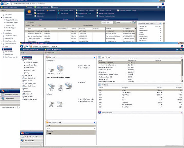Viewport: 184px width, 148px height.
Task: Create a Sales Invoice from Customers ribbon
Action: coord(39,13)
